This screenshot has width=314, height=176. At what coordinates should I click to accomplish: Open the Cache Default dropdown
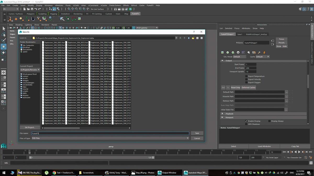[x=268, y=57]
